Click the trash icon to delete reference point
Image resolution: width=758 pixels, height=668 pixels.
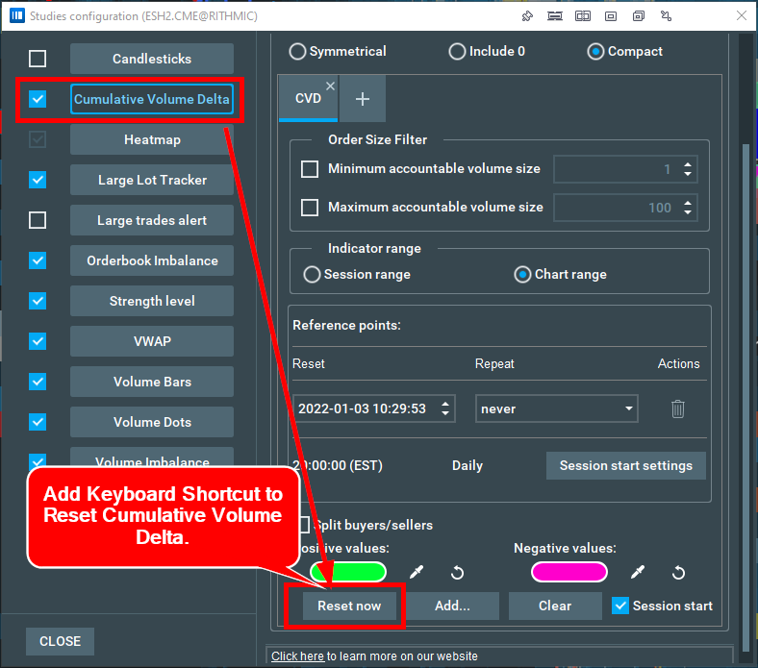point(677,408)
